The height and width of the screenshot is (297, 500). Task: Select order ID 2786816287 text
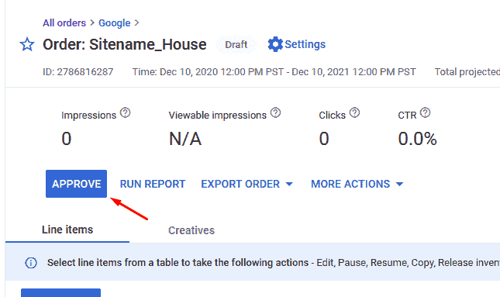(x=78, y=72)
